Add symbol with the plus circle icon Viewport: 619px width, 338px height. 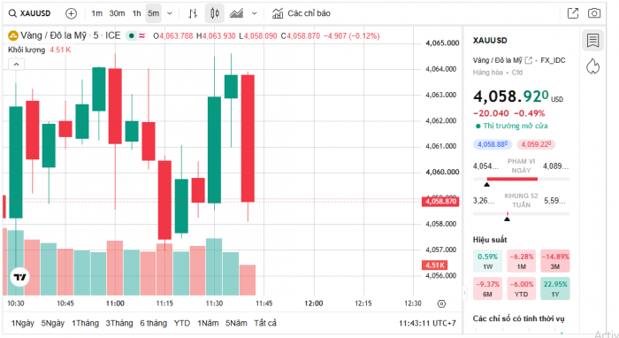[x=71, y=13]
